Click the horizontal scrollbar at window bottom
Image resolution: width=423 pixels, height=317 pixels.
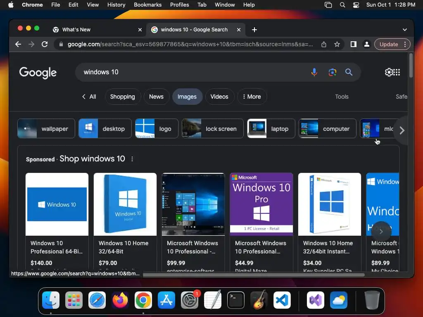pos(254,275)
